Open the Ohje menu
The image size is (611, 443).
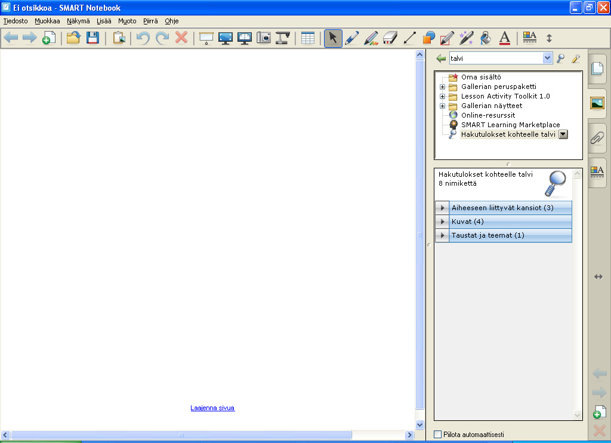[172, 21]
